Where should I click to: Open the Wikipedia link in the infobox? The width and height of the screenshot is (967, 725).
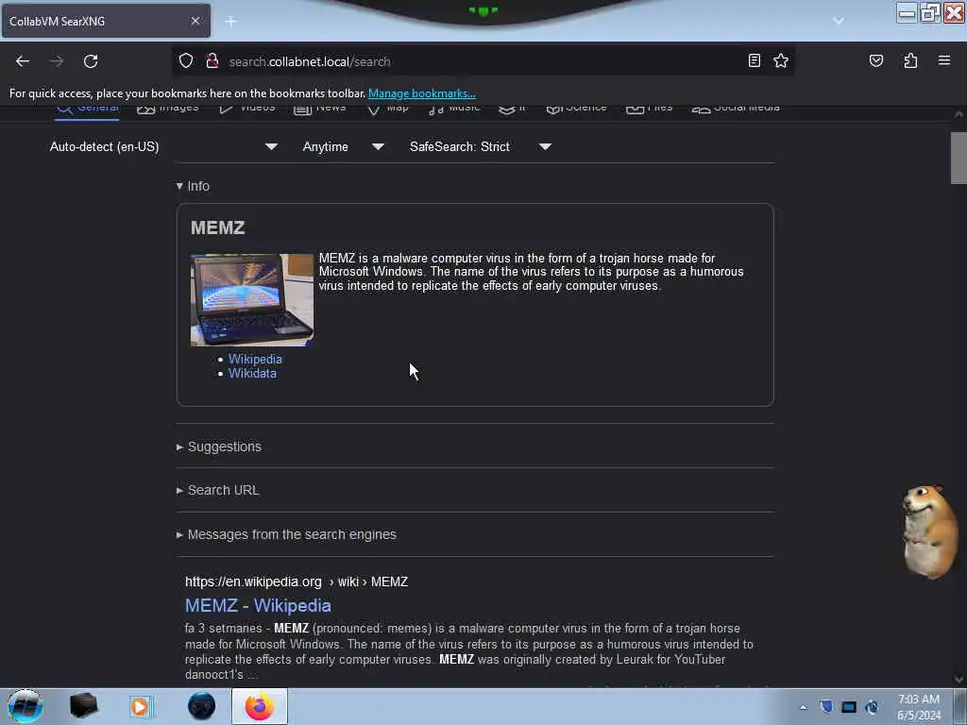coord(255,359)
